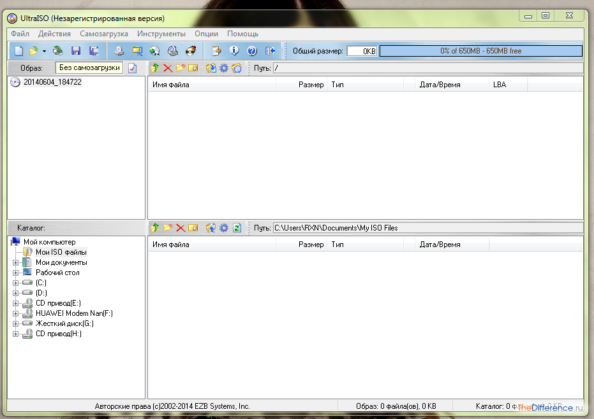The width and height of the screenshot is (594, 419).
Task: Click the green refresh icon in catalog toolbar
Action: pos(237,228)
